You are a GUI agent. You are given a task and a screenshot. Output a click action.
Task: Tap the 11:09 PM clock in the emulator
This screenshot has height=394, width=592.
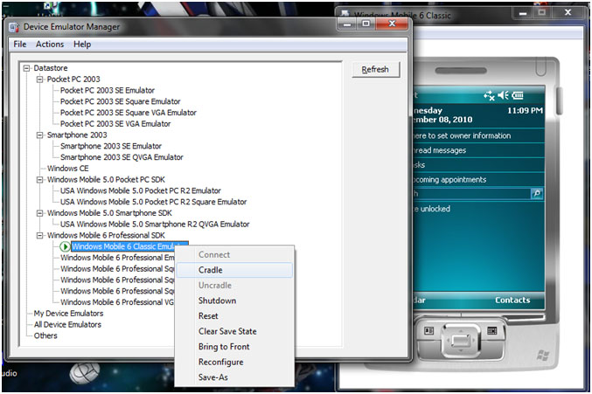click(x=525, y=111)
